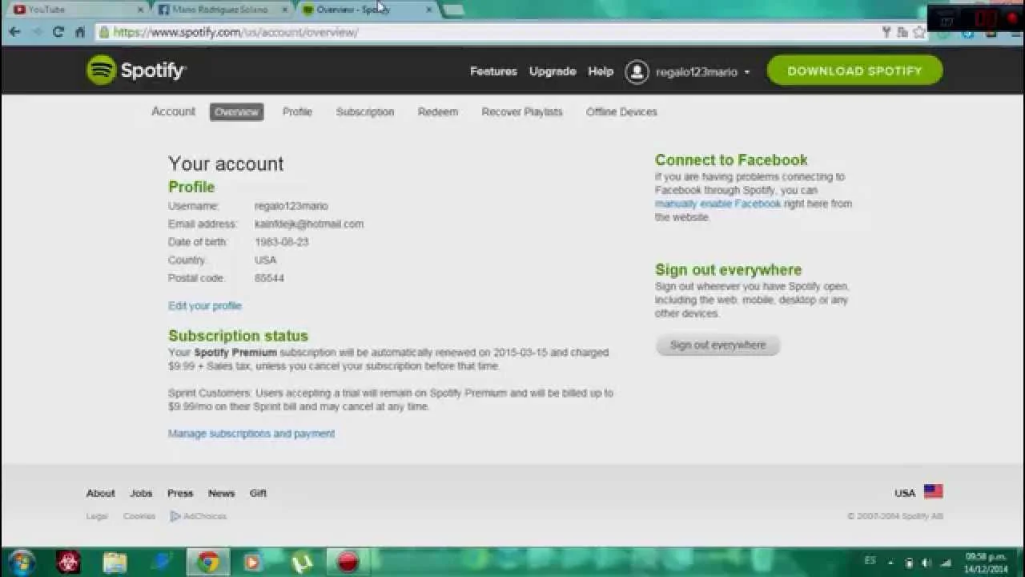Screen dimensions: 1025x577
Task: Open the regalo123mario account dropdown
Action: point(703,71)
